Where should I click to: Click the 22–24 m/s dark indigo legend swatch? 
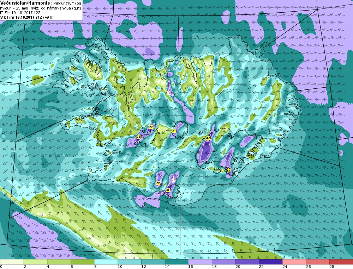pyautogui.click(x=271, y=262)
